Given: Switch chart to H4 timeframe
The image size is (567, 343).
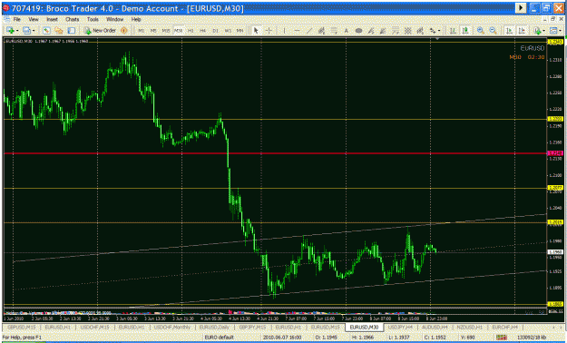Looking at the screenshot, I should click(x=203, y=31).
